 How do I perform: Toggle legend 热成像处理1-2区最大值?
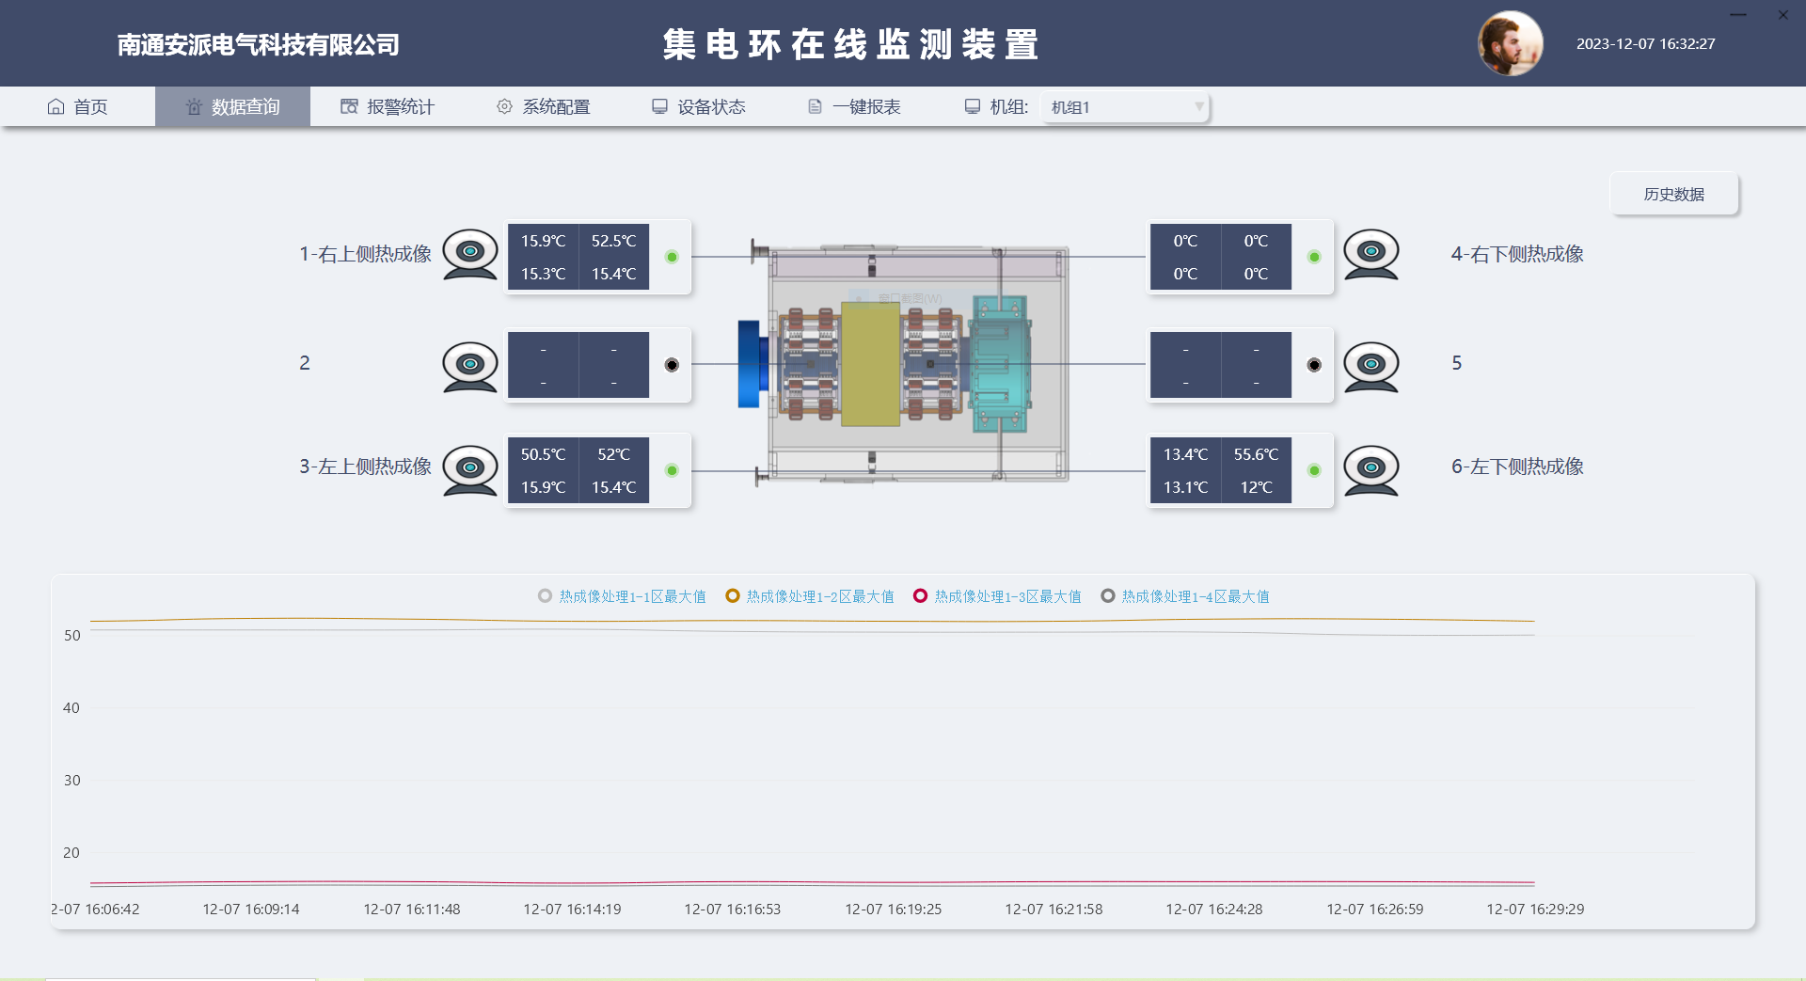pos(810,596)
